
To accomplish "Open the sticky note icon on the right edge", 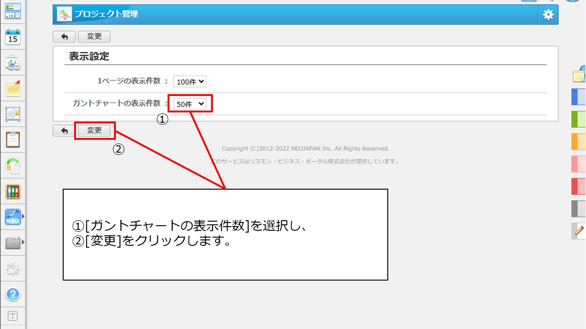I will coord(579,74).
